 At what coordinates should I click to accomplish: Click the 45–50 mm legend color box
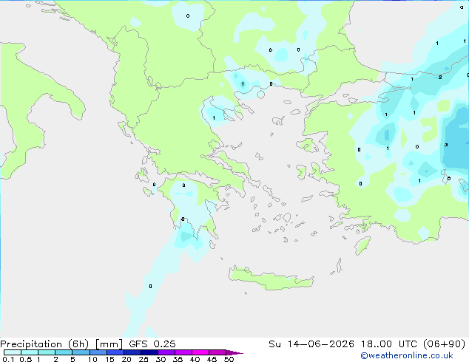pos(217,352)
